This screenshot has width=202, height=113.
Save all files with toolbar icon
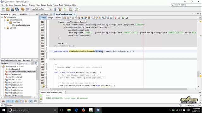pyautogui.click(x=17, y=9)
